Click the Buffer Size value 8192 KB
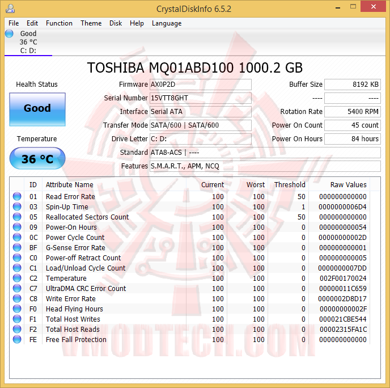Image resolution: width=390 pixels, height=388 pixels. [353, 85]
